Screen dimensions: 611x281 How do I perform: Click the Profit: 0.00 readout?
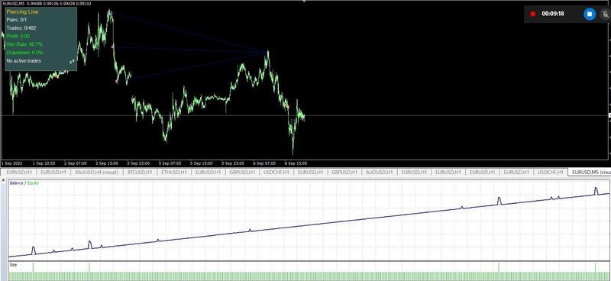(18, 36)
